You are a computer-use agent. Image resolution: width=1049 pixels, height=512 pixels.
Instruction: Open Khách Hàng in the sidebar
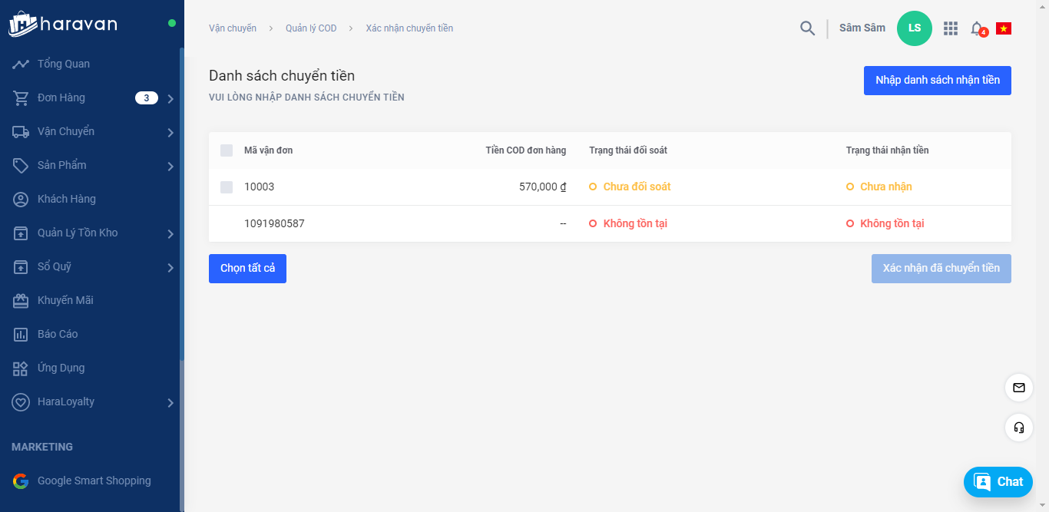[x=67, y=199]
